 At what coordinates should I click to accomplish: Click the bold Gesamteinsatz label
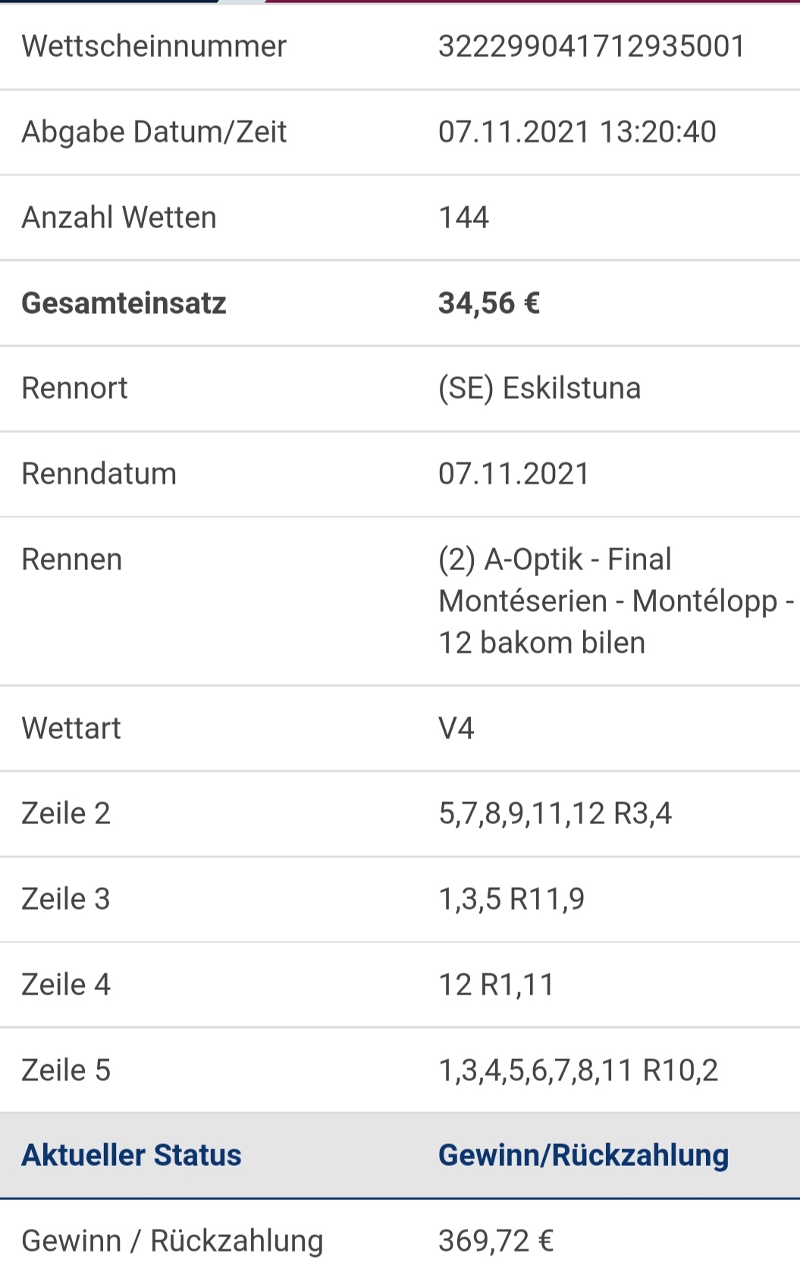point(124,303)
